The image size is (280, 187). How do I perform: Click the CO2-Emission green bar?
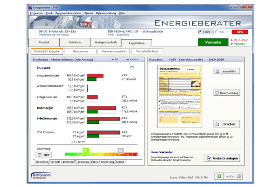(93, 136)
